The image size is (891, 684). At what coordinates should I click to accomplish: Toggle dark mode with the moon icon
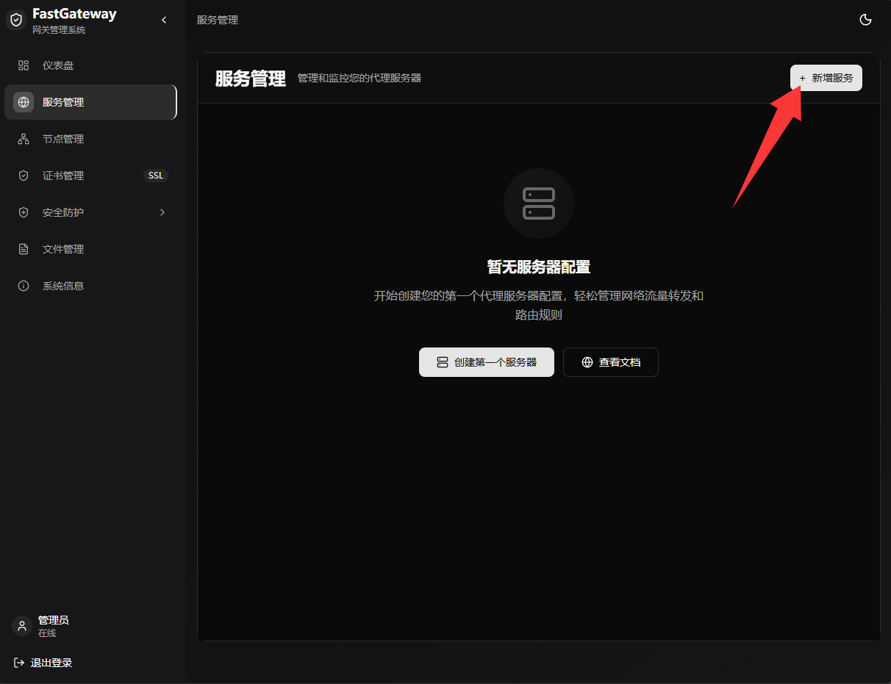pos(866,20)
